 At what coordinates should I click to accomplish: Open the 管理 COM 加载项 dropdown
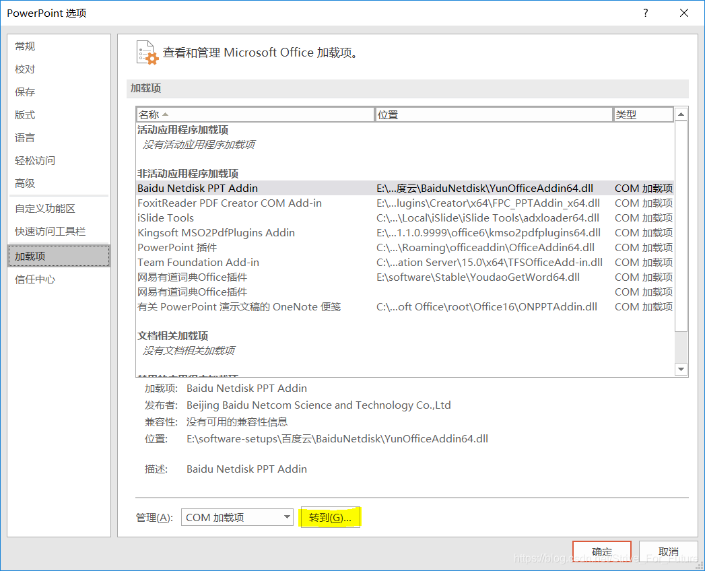[x=237, y=518]
